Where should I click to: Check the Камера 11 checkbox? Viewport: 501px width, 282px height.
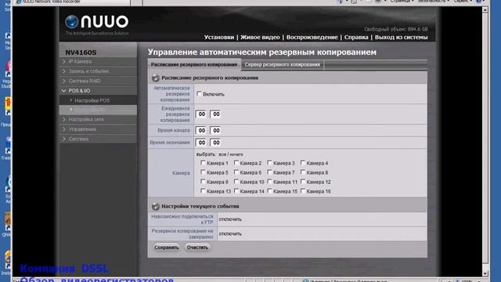tap(269, 182)
